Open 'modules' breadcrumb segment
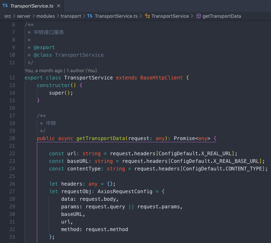Viewport: 271px width, 243px height. [46, 16]
